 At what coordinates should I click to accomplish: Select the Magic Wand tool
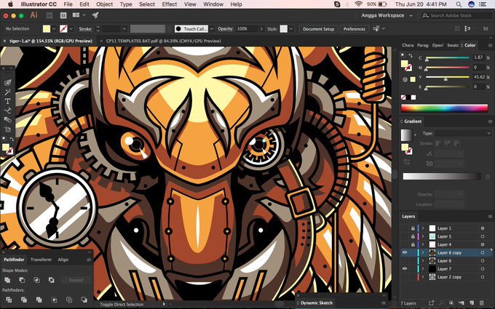(7, 92)
